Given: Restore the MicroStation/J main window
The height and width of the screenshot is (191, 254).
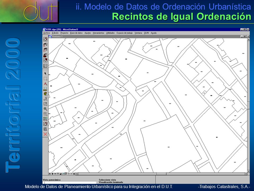Looking at the screenshot, I should tap(244, 29).
